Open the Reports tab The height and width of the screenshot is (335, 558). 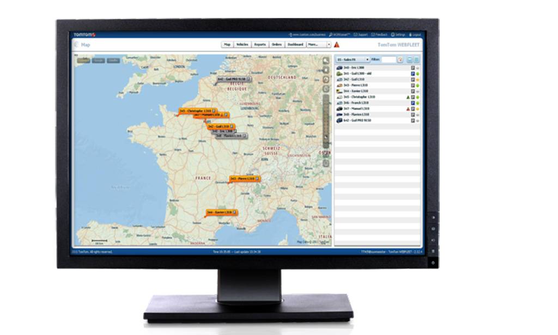tap(259, 45)
